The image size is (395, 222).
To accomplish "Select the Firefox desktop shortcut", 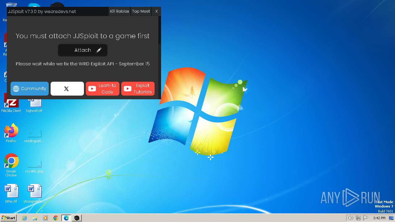I will click(11, 134).
